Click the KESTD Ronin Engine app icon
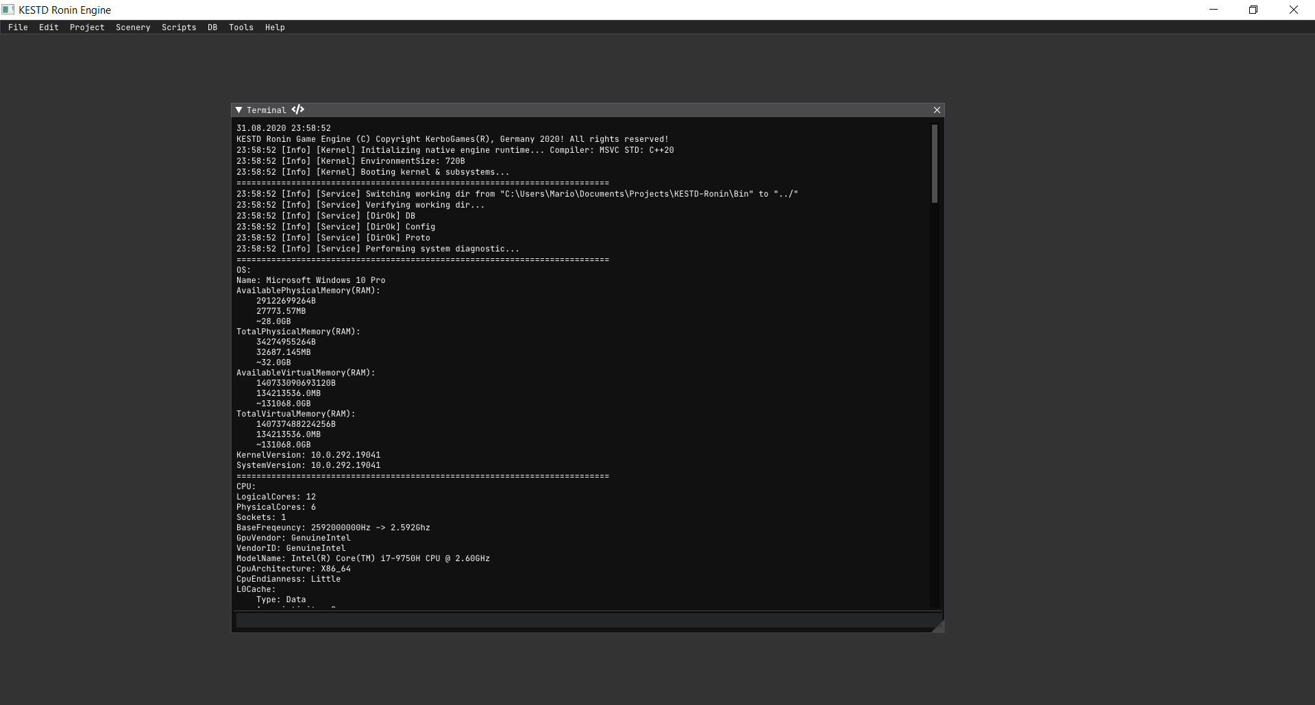Image resolution: width=1315 pixels, height=705 pixels. (x=8, y=10)
